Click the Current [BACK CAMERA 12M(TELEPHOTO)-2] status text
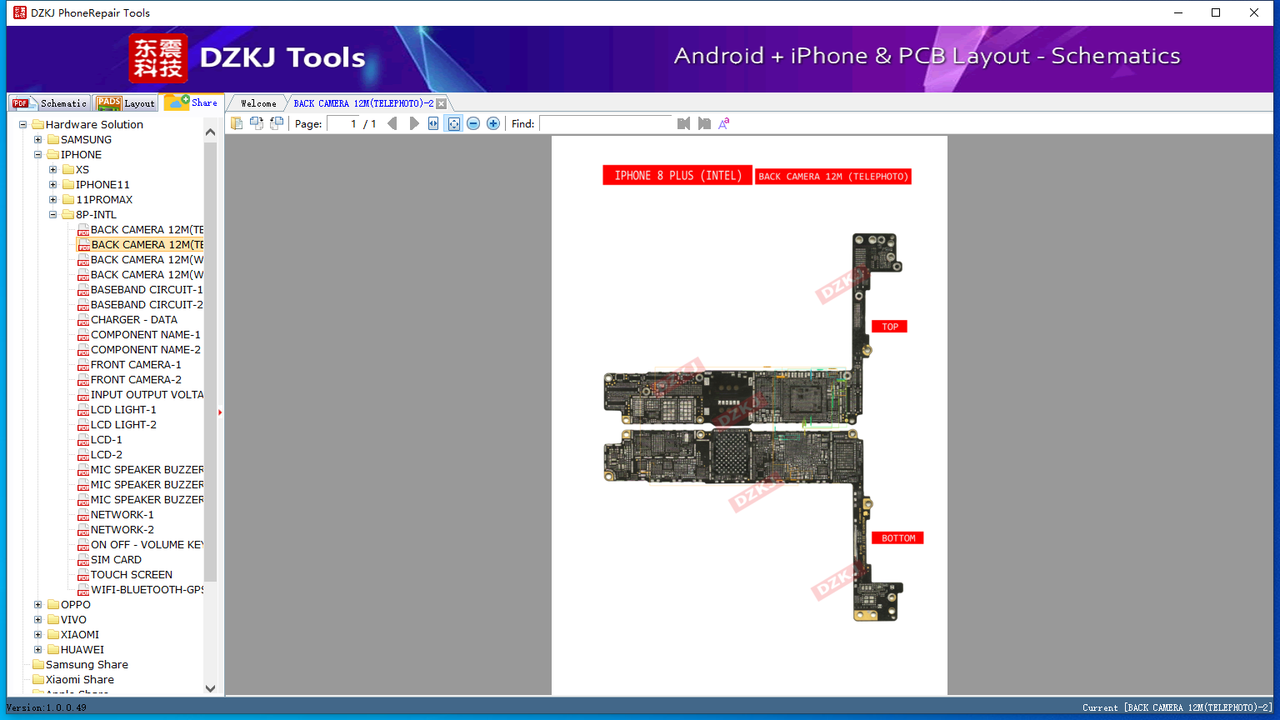 (x=1177, y=707)
